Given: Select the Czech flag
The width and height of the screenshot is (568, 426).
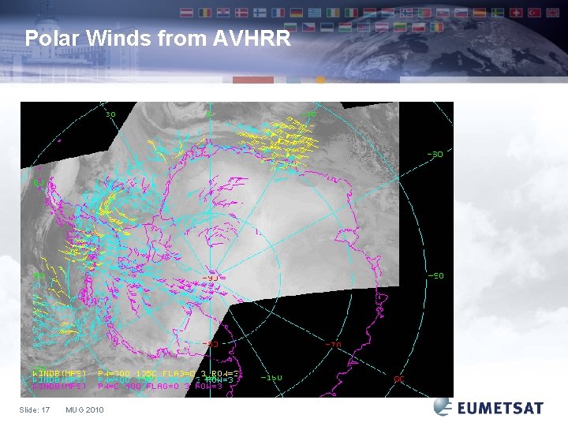Looking at the screenshot, I should (308, 27).
